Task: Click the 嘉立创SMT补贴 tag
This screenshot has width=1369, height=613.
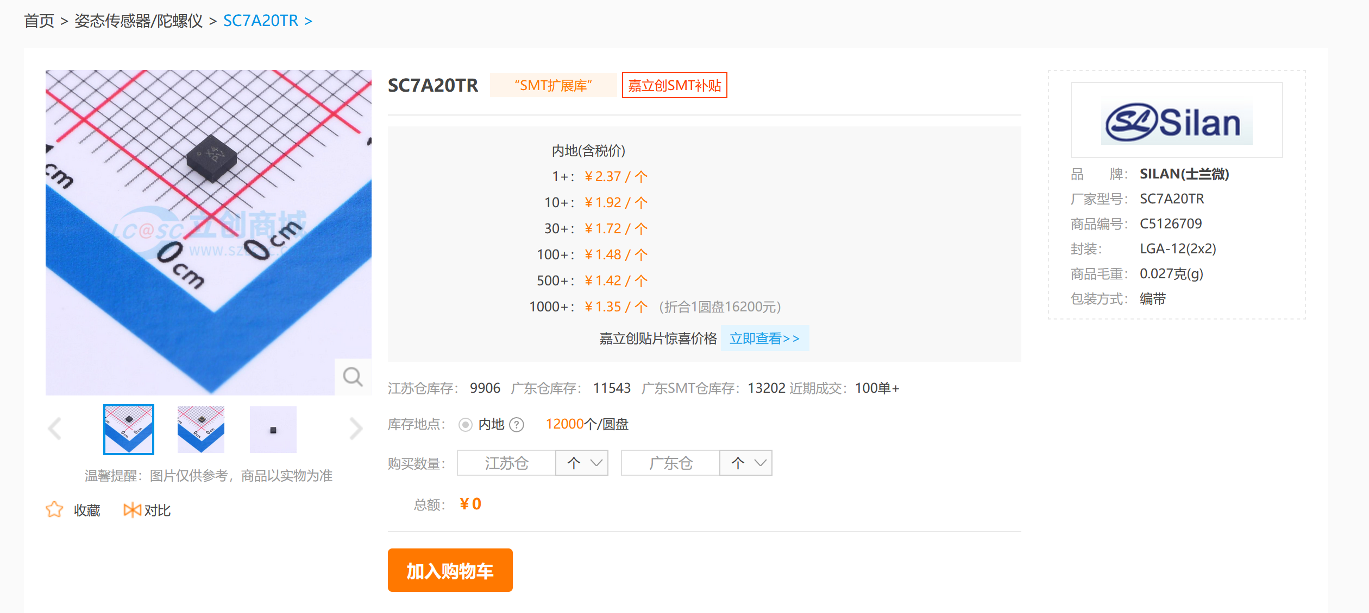Action: 674,86
